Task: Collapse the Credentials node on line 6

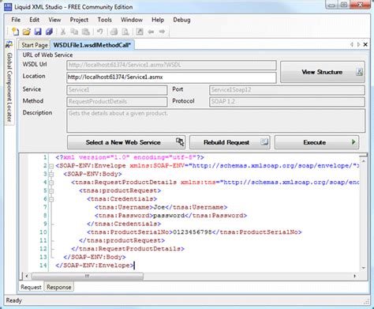Action: [x=51, y=199]
